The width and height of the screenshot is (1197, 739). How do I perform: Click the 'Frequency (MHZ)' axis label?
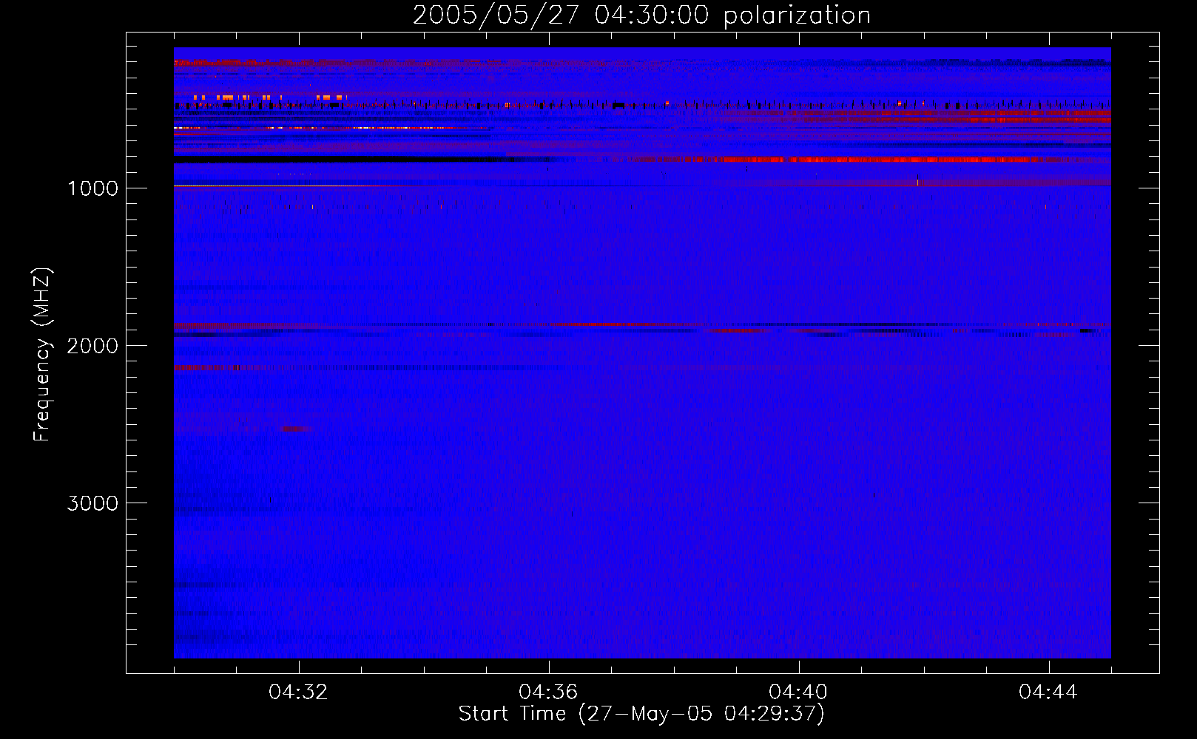click(42, 355)
